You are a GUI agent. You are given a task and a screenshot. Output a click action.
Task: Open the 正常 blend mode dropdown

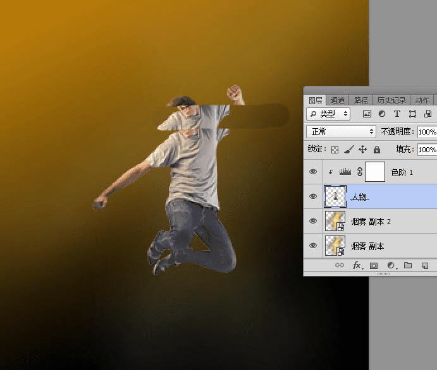342,132
